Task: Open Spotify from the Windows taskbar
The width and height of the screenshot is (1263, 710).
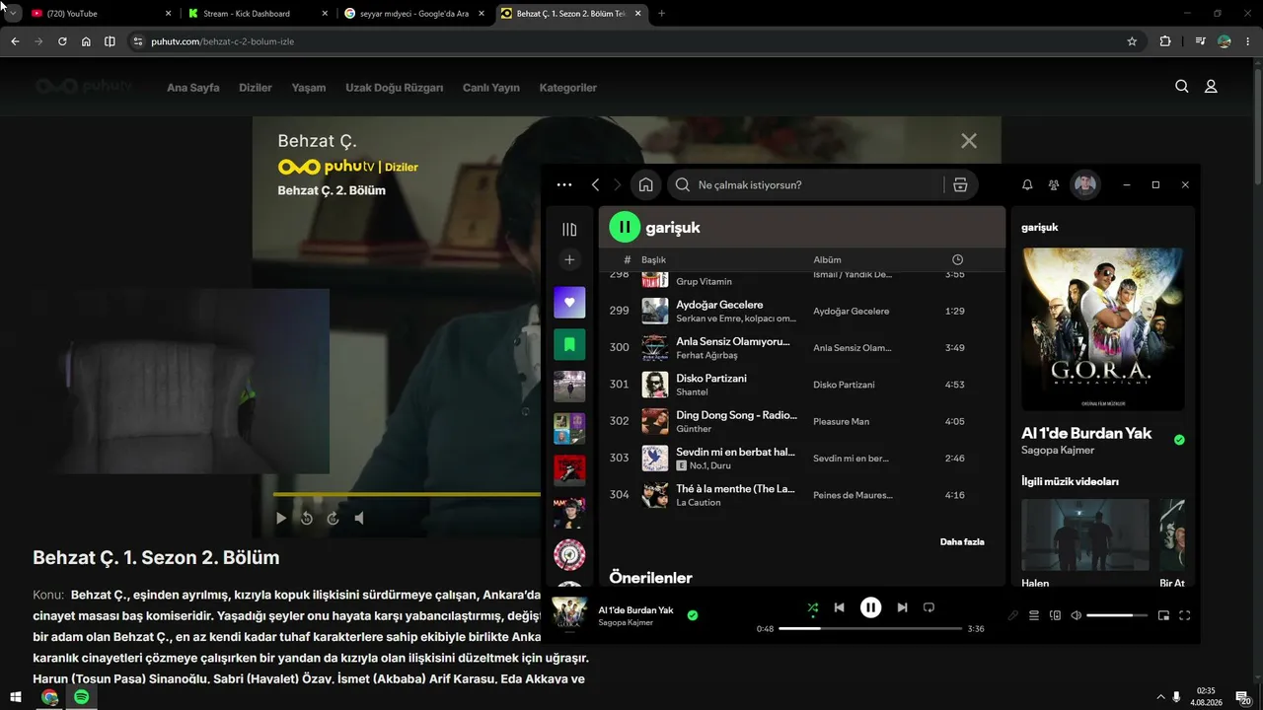Action: point(82,697)
